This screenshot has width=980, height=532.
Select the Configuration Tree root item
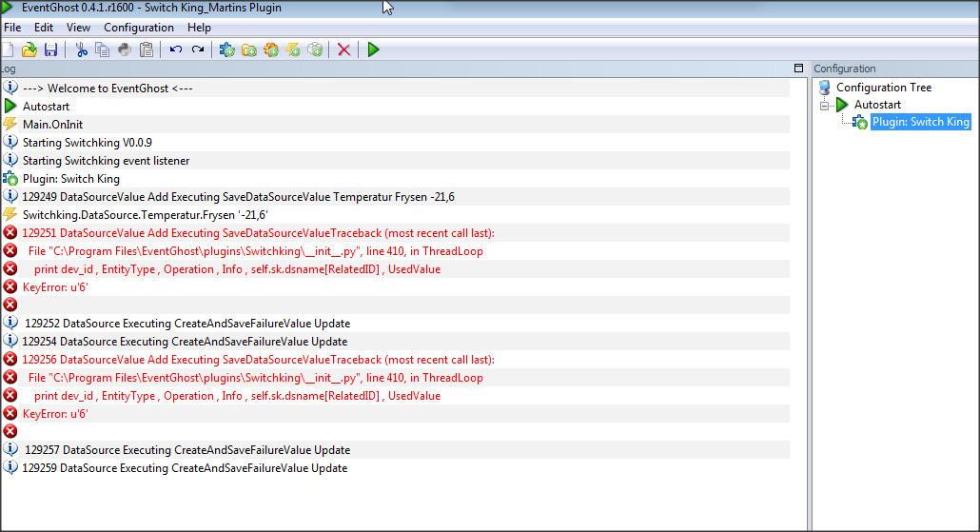pos(884,88)
